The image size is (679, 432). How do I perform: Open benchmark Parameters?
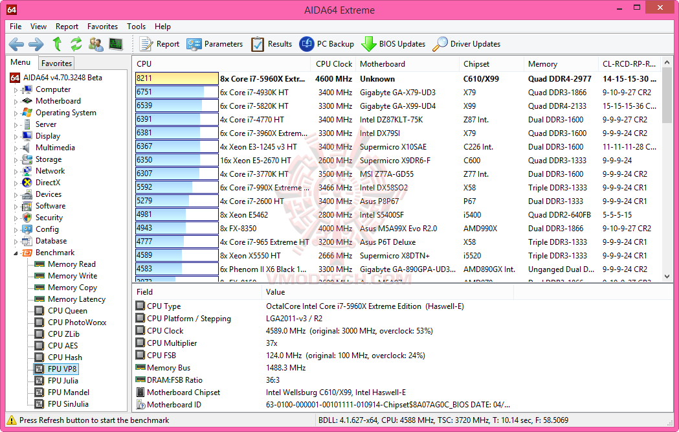click(x=214, y=44)
